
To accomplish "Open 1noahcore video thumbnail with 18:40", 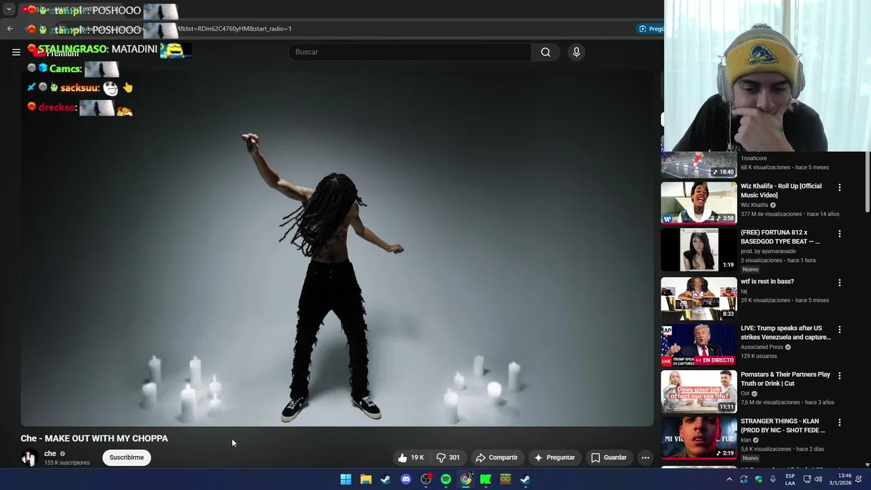I will (x=699, y=164).
